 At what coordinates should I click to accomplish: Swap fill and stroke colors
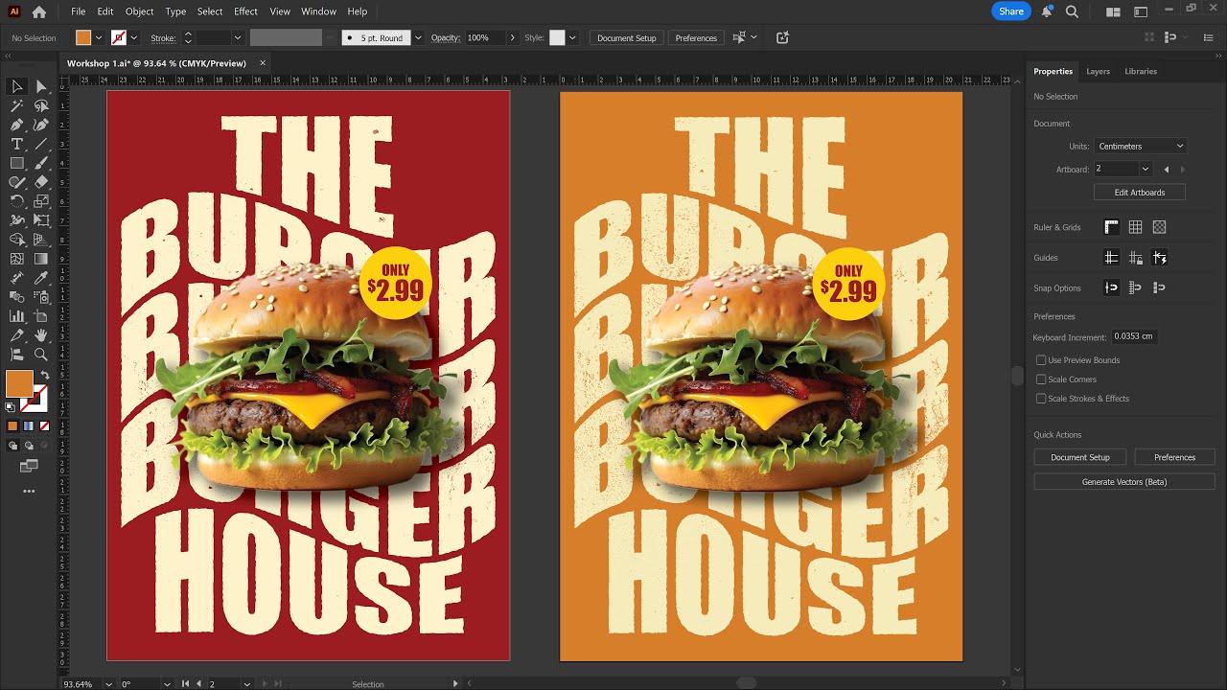point(44,375)
